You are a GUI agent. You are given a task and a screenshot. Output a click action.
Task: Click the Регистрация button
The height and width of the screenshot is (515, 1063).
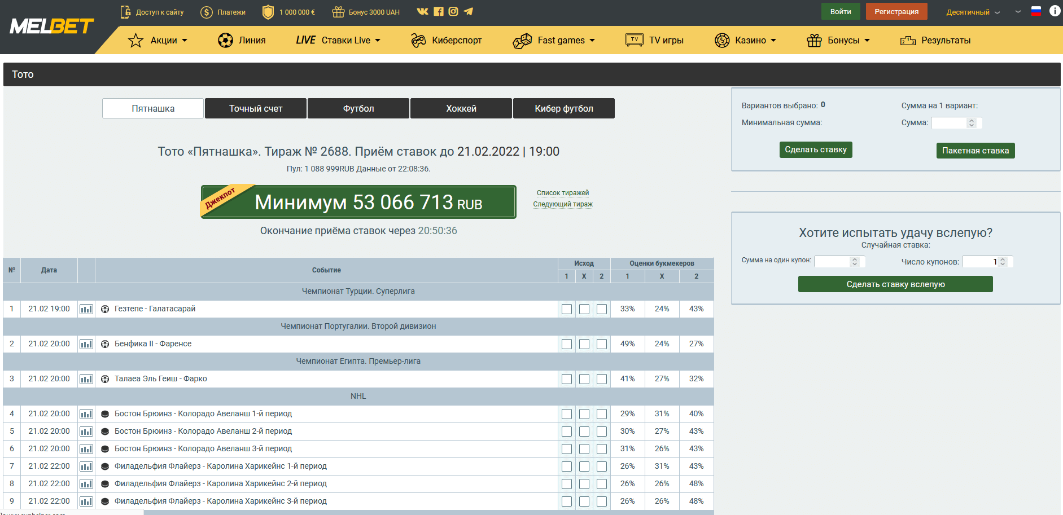[x=896, y=11]
